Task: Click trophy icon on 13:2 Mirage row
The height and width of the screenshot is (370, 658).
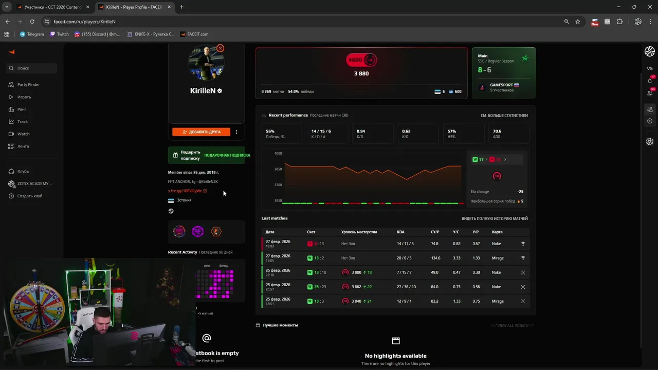Action: pyautogui.click(x=523, y=258)
